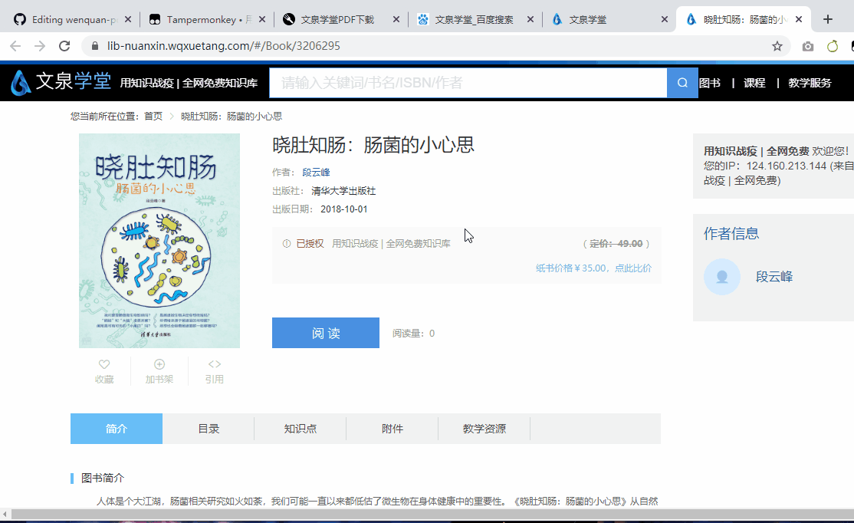Click the 课程 header menu item

tap(754, 83)
